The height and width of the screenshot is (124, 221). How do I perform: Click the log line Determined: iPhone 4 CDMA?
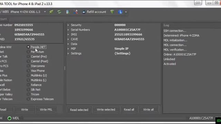click(181, 35)
